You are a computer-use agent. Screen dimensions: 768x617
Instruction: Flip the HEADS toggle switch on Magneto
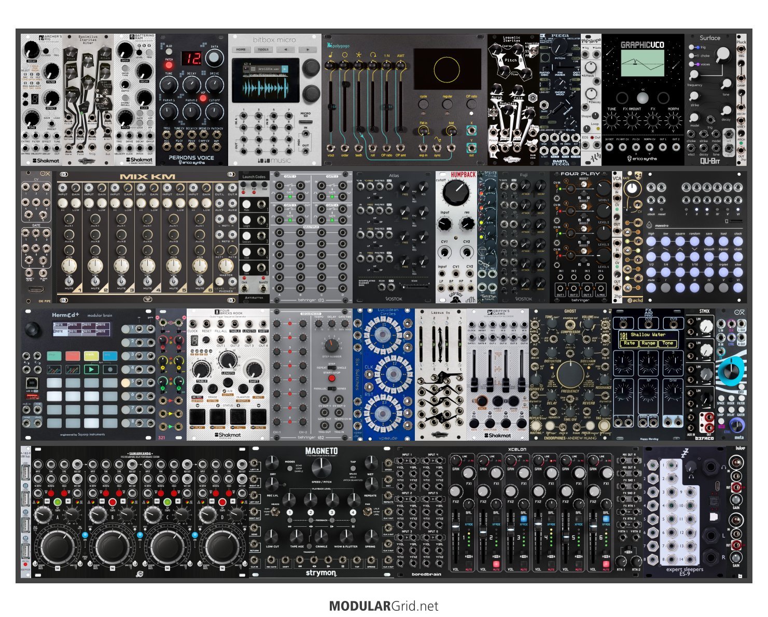275,512
